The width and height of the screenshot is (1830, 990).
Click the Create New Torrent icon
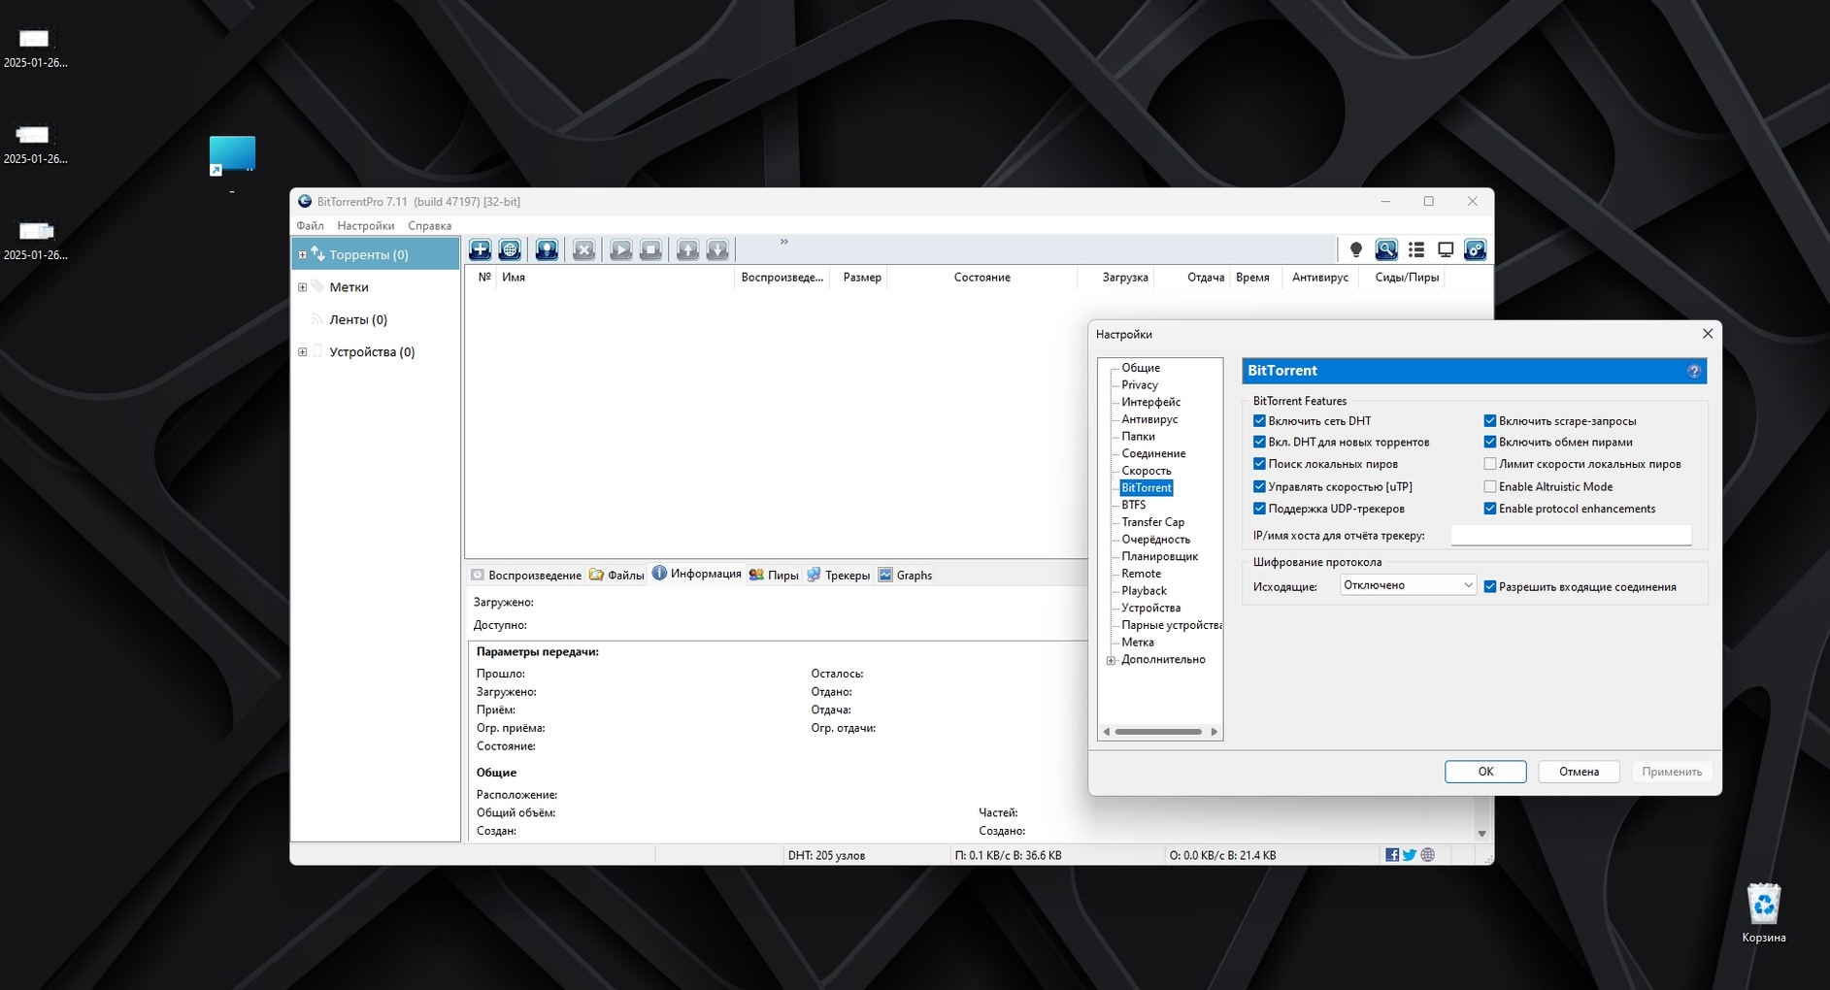tap(547, 249)
